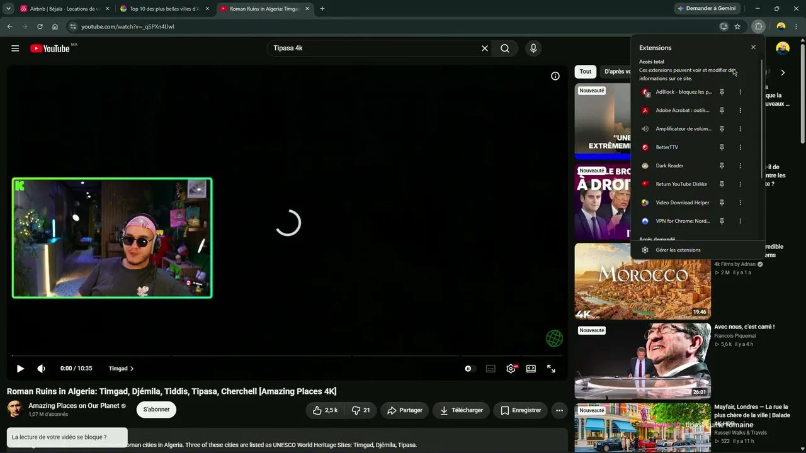Viewport: 806px width, 453px height.
Task: Open player settings gear
Action: 511,369
